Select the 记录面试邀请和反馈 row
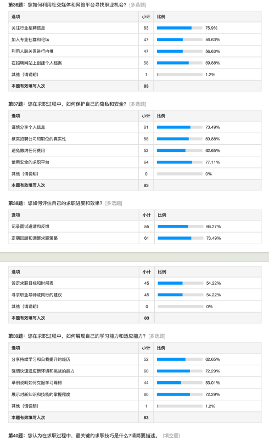Screen dimensions: 269x441 (135, 227)
